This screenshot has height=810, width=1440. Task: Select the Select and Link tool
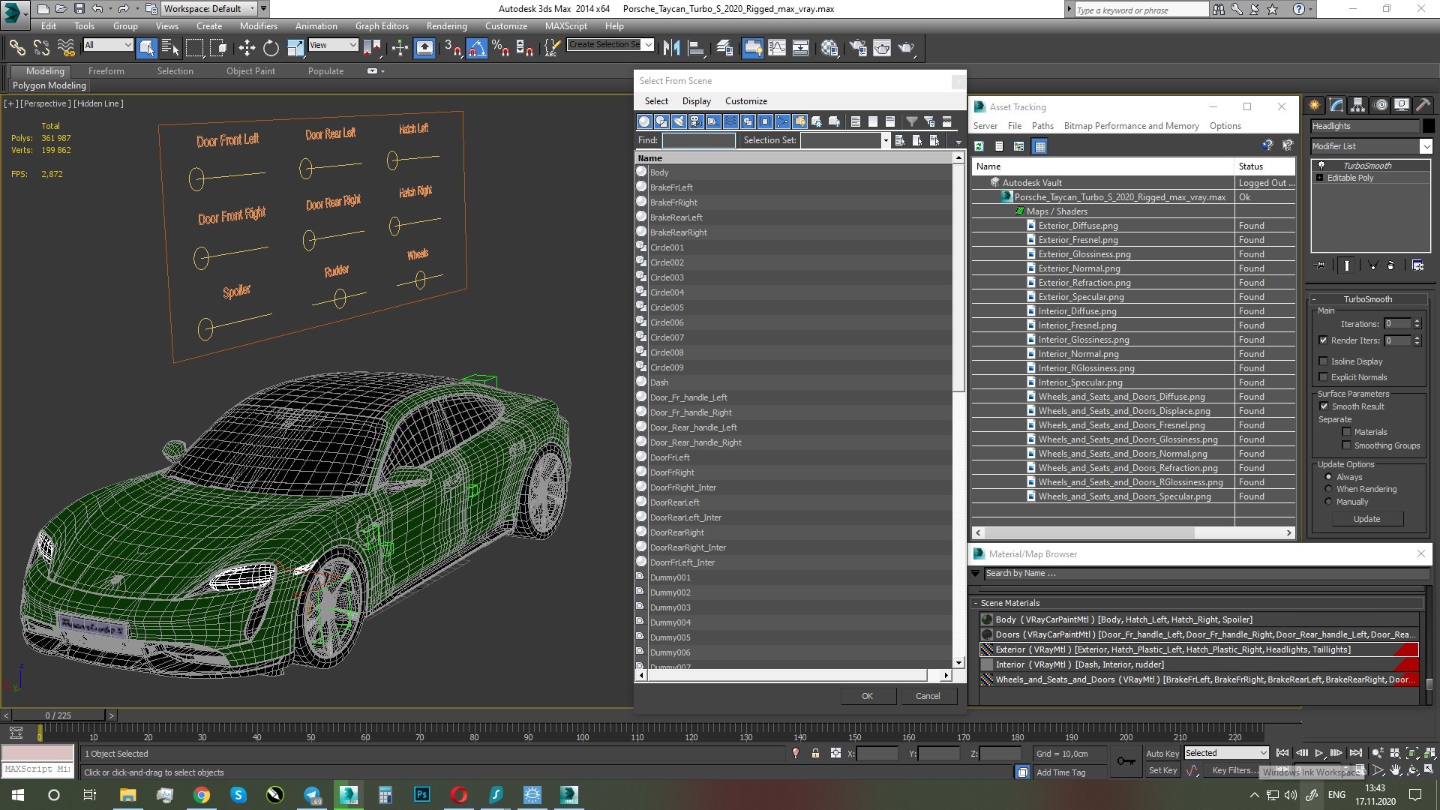16,48
